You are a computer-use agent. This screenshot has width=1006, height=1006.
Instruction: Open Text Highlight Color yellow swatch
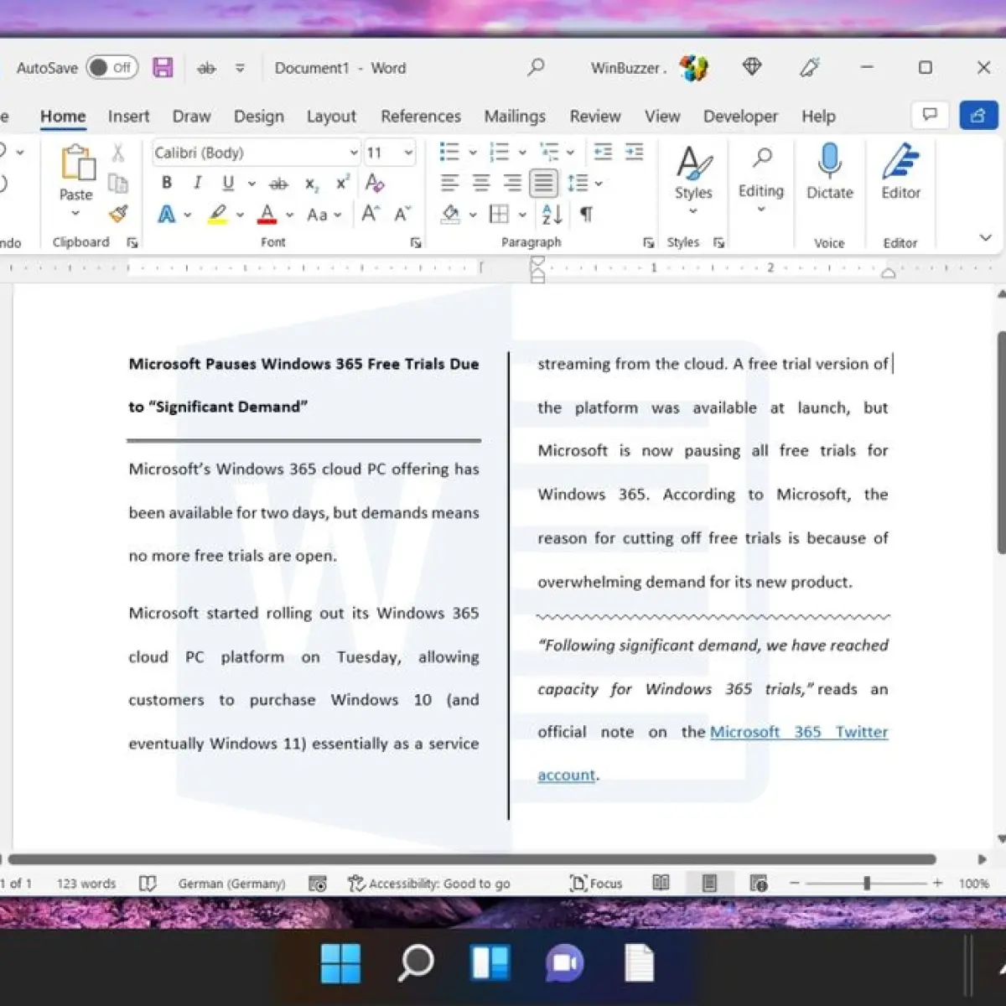click(x=217, y=215)
